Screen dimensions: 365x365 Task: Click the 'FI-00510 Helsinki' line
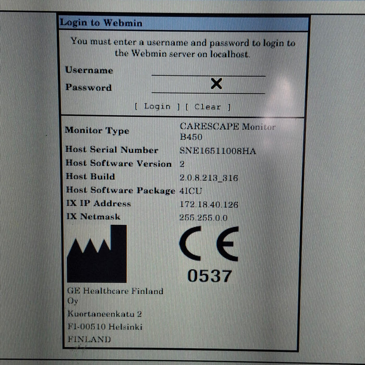pyautogui.click(x=105, y=326)
